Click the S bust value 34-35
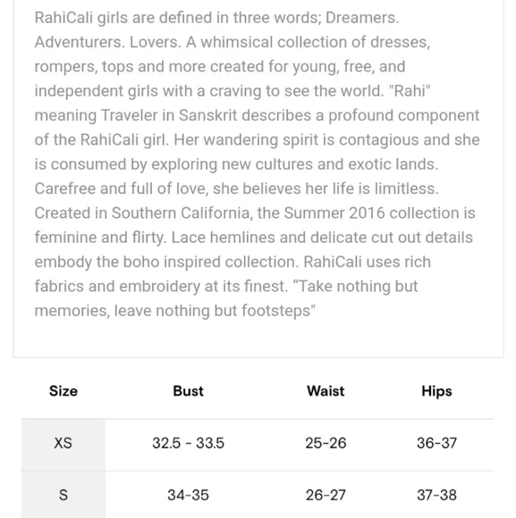 (x=188, y=495)
